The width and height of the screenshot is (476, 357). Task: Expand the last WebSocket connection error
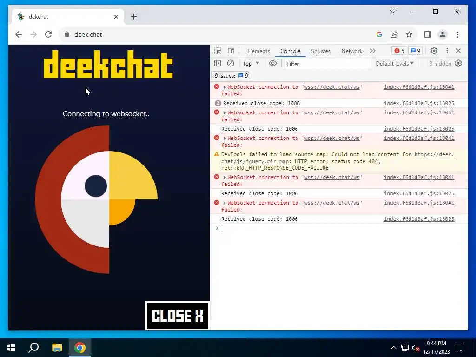225,203
